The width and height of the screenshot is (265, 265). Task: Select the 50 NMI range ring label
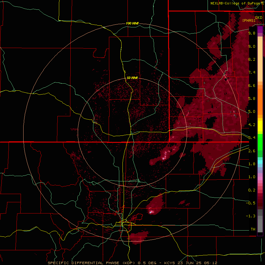(x=132, y=78)
